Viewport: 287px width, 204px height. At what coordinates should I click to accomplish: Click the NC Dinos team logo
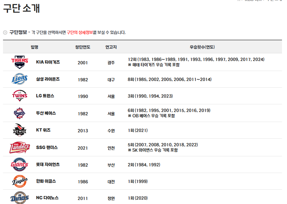[20, 198]
